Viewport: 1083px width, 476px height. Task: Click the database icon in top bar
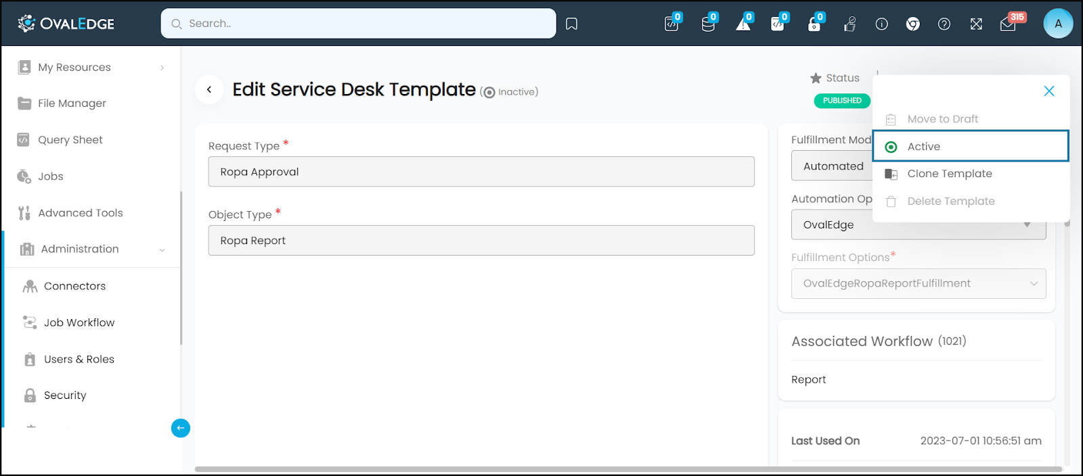click(708, 24)
